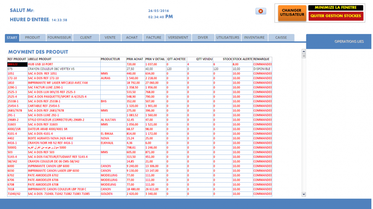The height and width of the screenshot is (209, 373).
Task: Select INPRIMANTE CANON LBP 6000 row
Action: pos(140,166)
